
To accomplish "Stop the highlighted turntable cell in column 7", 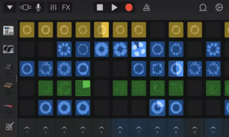I will [x=139, y=49].
